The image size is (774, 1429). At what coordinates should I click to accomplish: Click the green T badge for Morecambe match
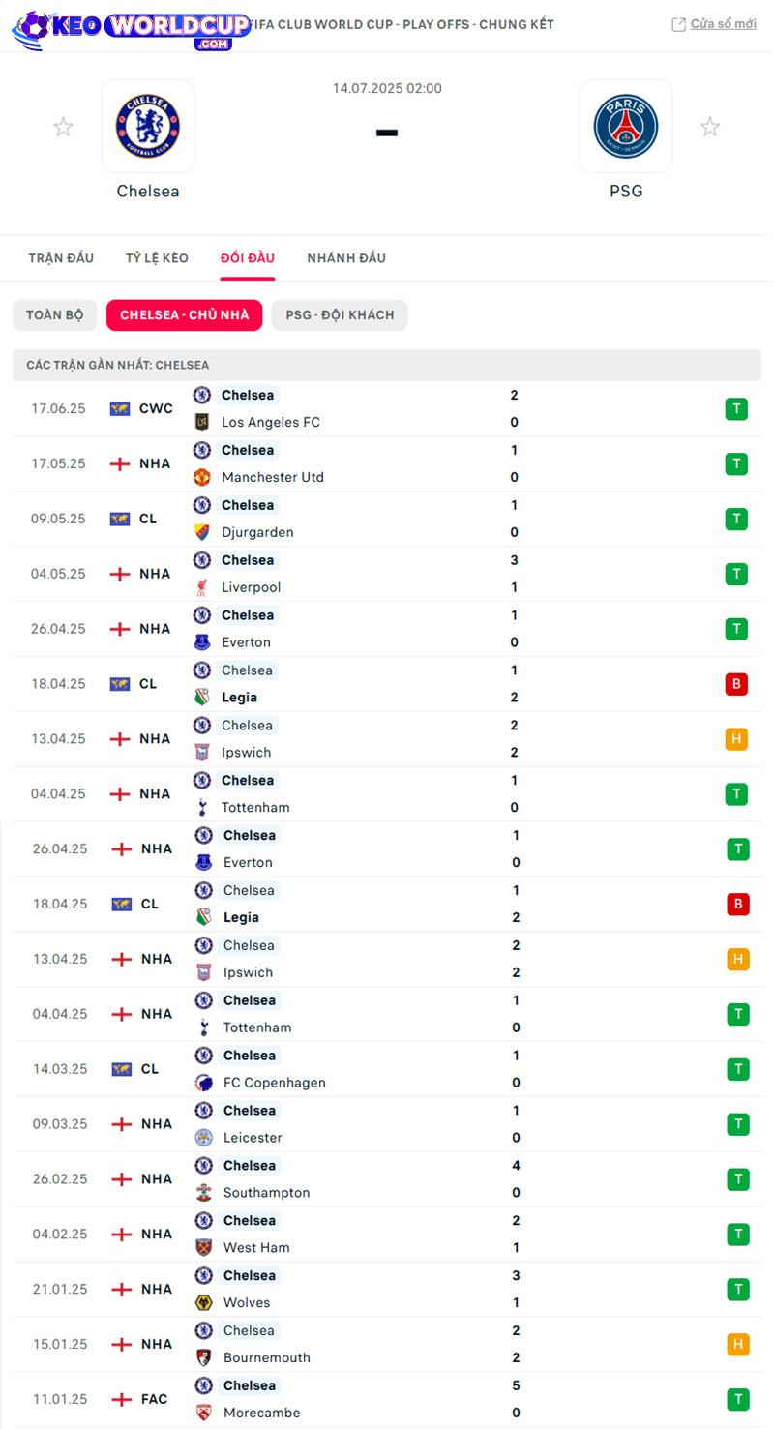[738, 1399]
